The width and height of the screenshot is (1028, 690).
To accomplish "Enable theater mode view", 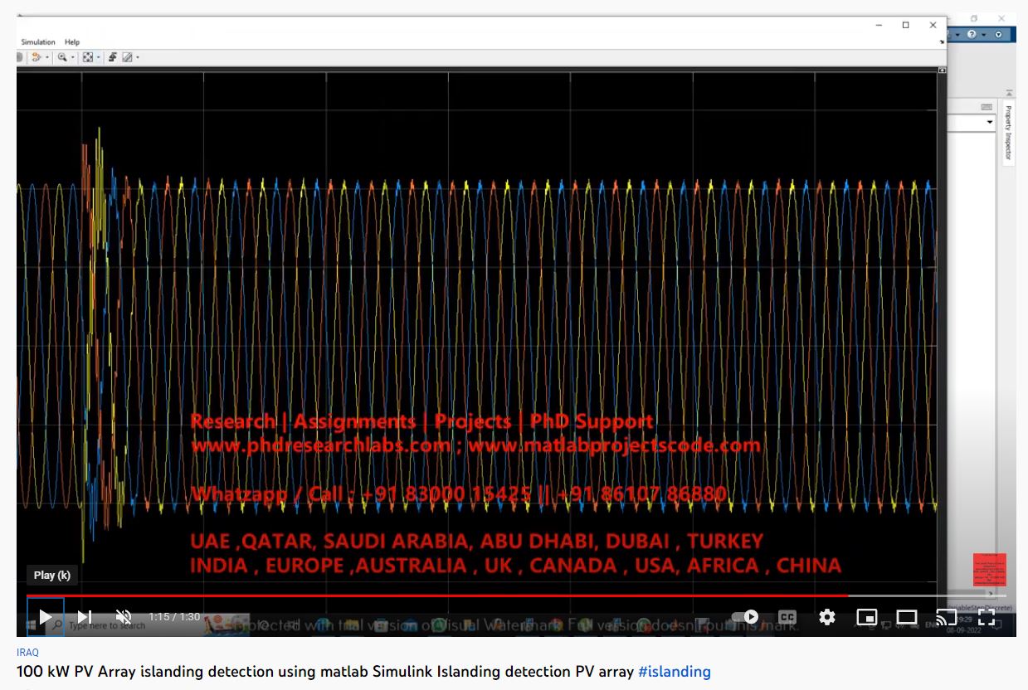I will [906, 617].
